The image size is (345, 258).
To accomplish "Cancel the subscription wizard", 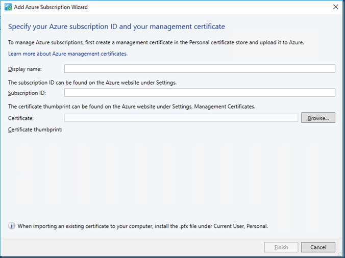I will pos(318,247).
